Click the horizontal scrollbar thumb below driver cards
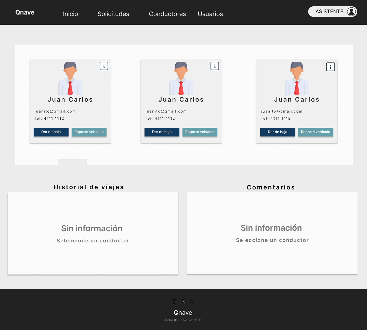Screen dimensions: 367x330 click(x=73, y=162)
